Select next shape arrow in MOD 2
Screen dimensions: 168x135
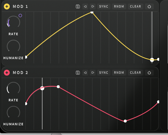(x=93, y=73)
